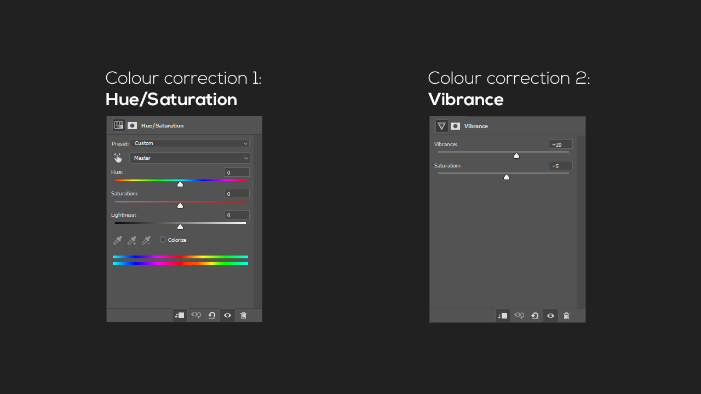Click the Vibrance panel scrollbar
The width and height of the screenshot is (701, 394).
click(x=581, y=222)
